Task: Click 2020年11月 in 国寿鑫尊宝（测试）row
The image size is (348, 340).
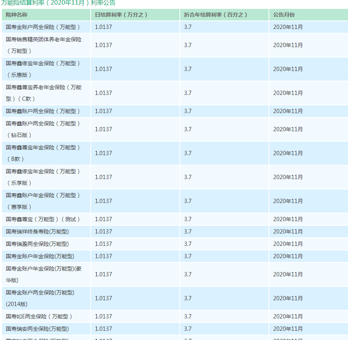Action: [288, 219]
